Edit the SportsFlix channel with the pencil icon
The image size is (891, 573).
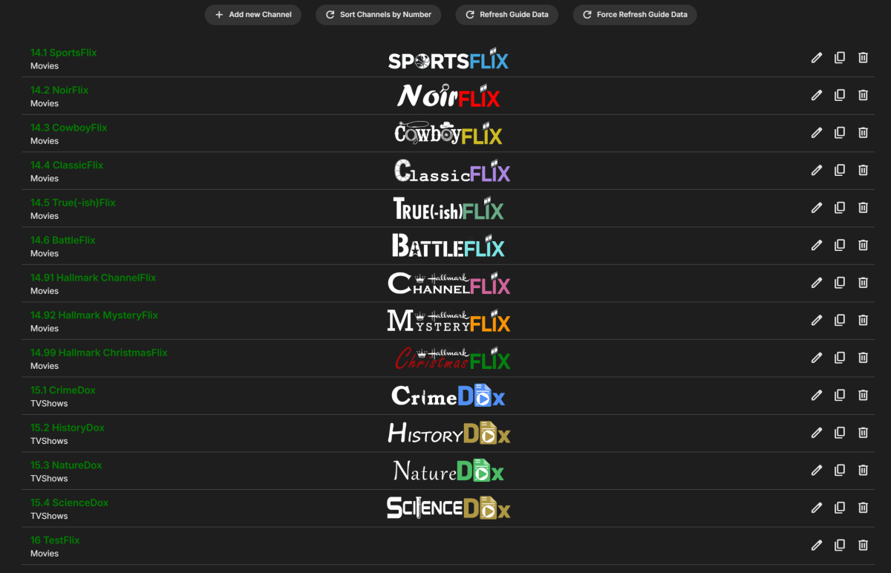[817, 57]
